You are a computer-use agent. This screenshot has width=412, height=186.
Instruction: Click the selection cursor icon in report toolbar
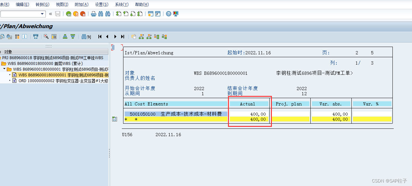click(46, 37)
